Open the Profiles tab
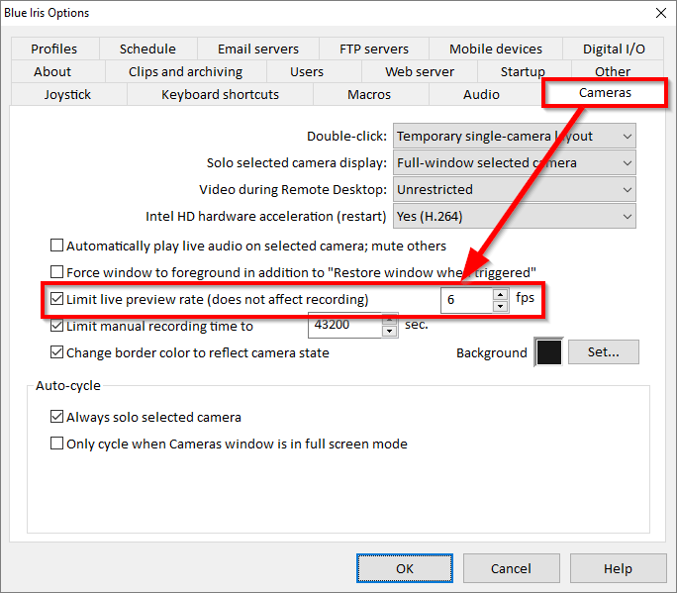This screenshot has height=593, width=677. pyautogui.click(x=54, y=49)
